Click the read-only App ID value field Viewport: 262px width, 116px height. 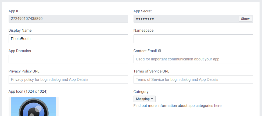pos(68,19)
